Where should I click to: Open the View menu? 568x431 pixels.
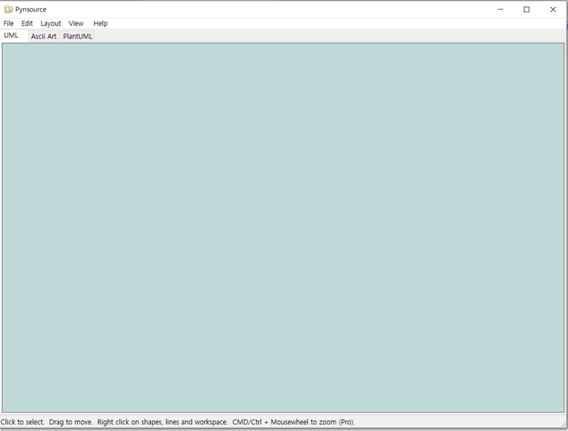click(75, 24)
